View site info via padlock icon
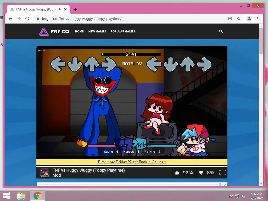The height and width of the screenshot is (201, 268). 38,19
